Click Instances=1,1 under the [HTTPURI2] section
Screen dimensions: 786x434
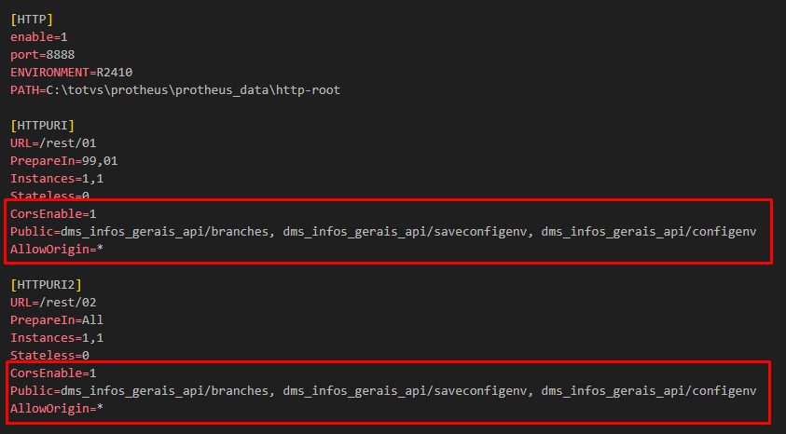tap(57, 337)
